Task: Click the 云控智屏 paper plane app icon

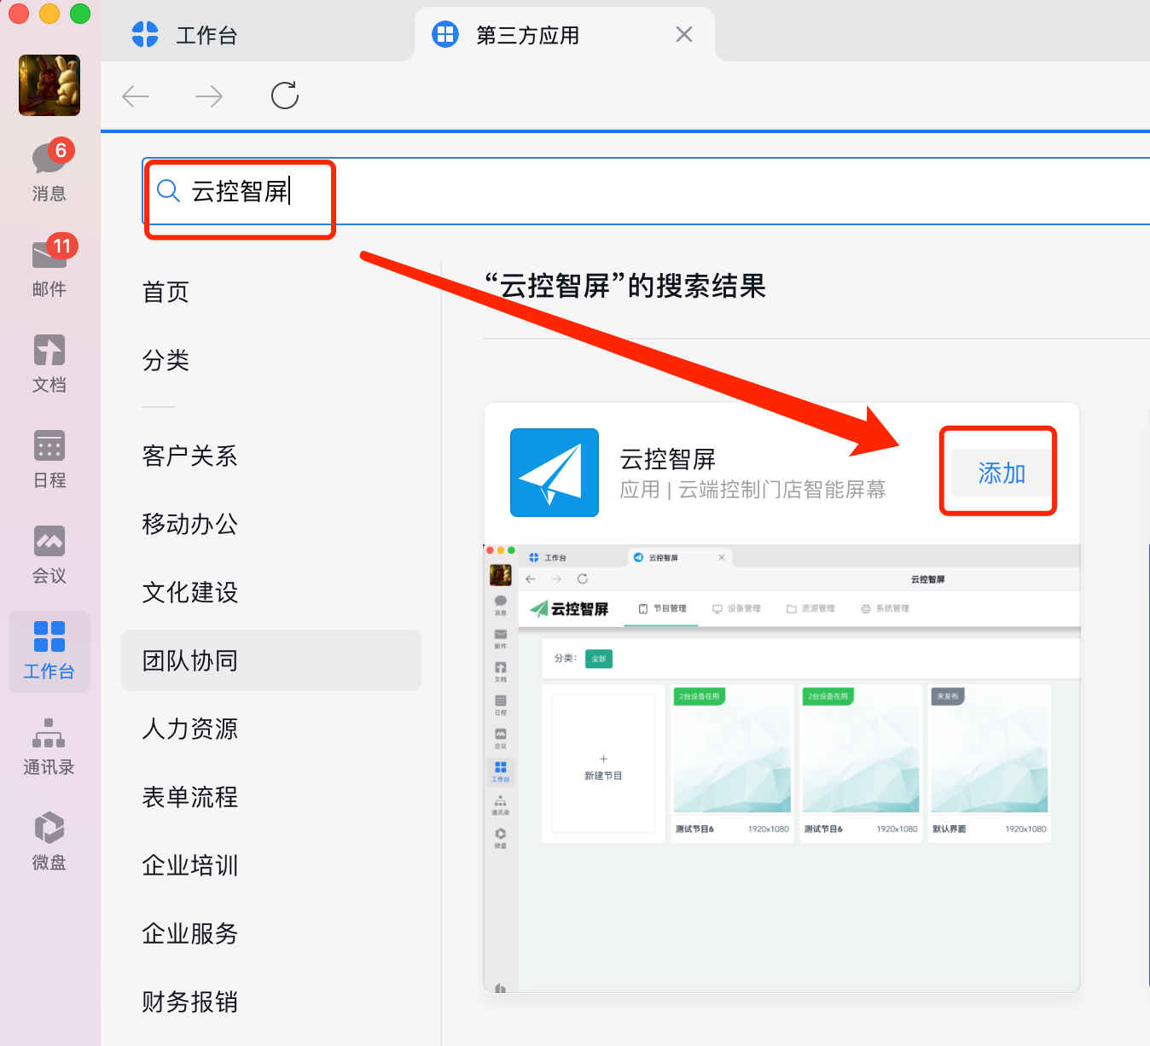Action: (555, 473)
